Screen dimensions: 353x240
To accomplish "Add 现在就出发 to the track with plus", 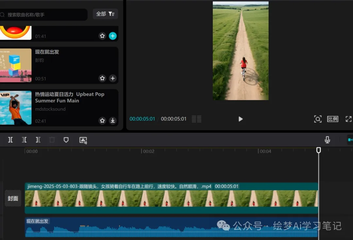I will coord(112,78).
